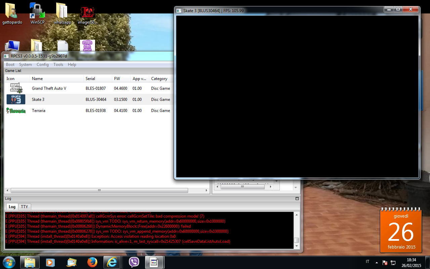
Task: Open the imagesS0... desktop image file
Action: (x=88, y=13)
